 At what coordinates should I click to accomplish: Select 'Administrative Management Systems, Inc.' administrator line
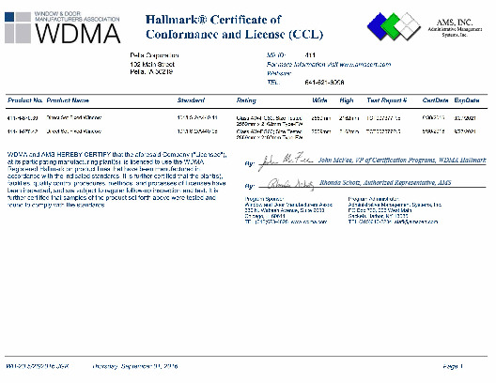pos(395,205)
